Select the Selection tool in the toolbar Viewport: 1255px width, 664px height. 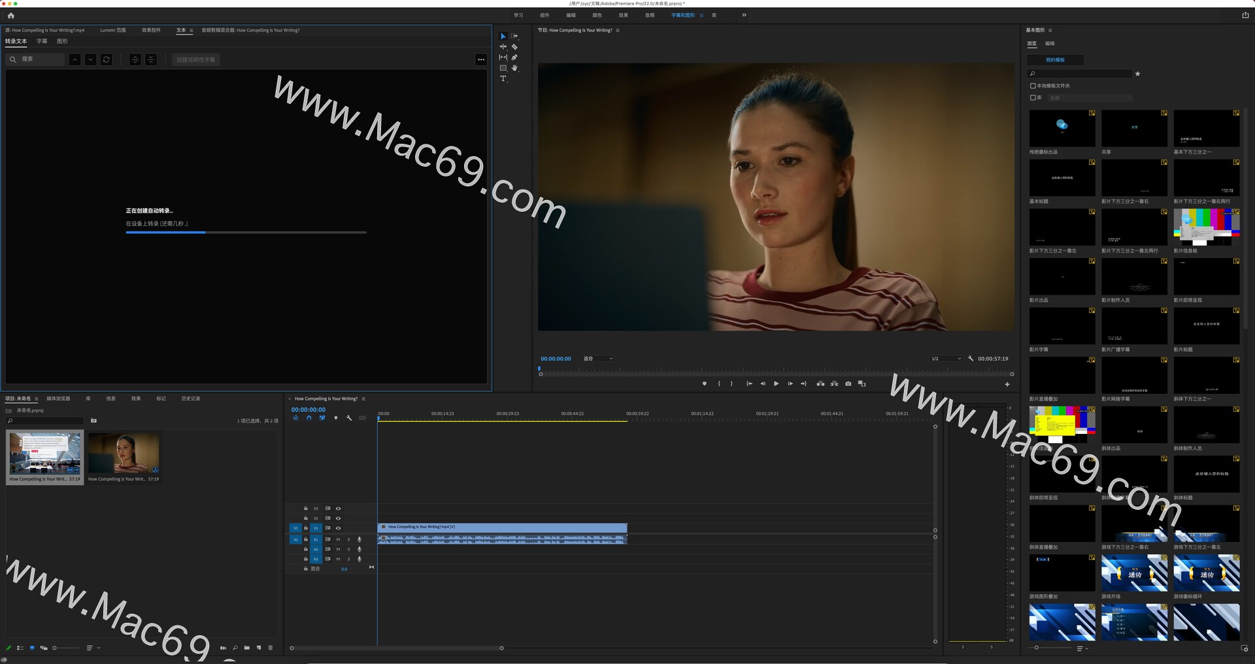pos(503,36)
